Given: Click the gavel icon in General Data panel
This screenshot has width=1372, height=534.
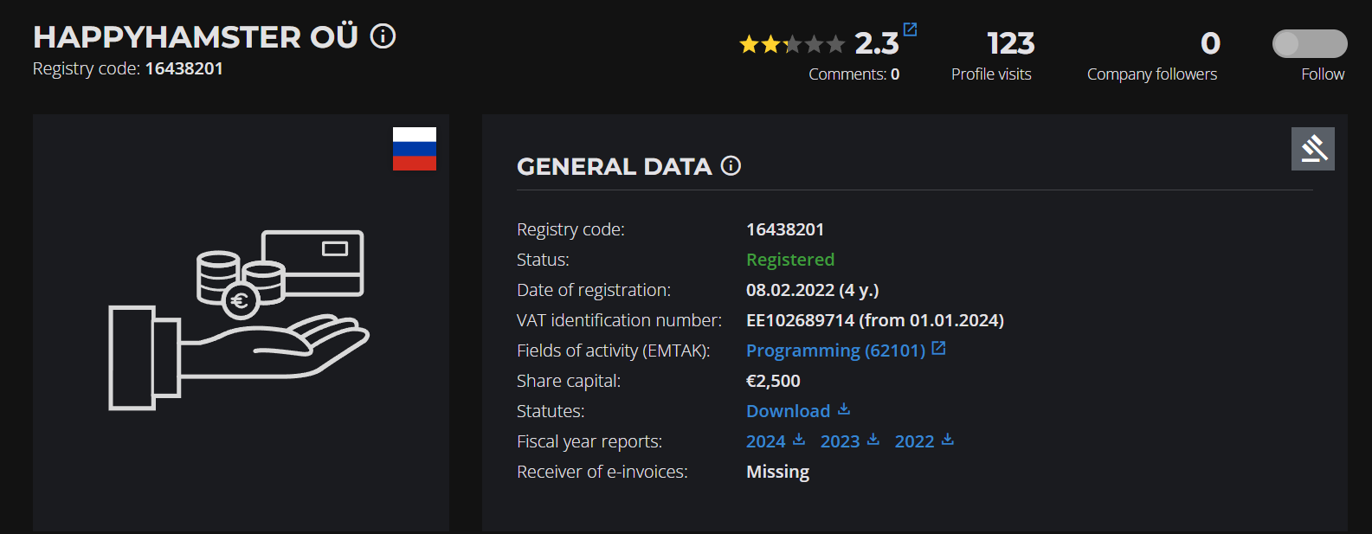Looking at the screenshot, I should click(x=1312, y=149).
